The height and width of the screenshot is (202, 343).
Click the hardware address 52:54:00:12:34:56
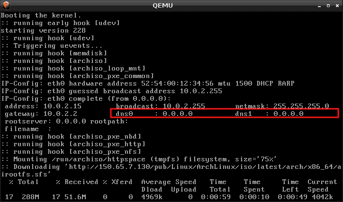tap(177, 83)
